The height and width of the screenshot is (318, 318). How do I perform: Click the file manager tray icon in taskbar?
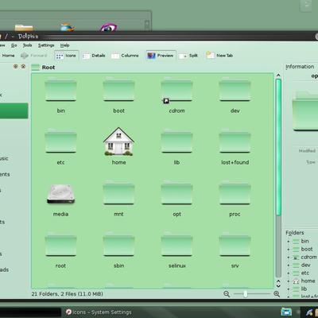286,312
